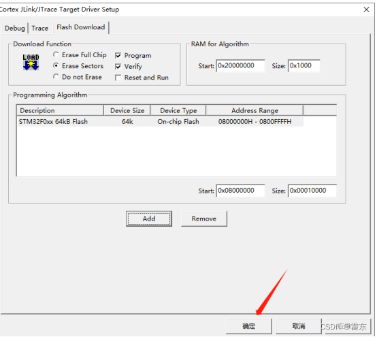Click the Device Size column header
The image size is (377, 337).
click(127, 110)
